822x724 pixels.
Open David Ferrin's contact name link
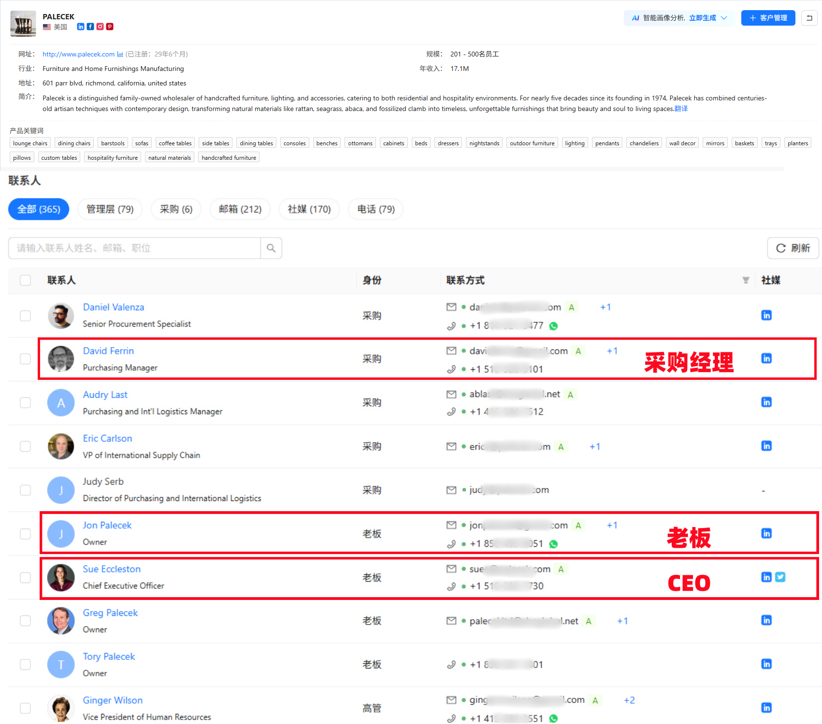click(x=108, y=351)
